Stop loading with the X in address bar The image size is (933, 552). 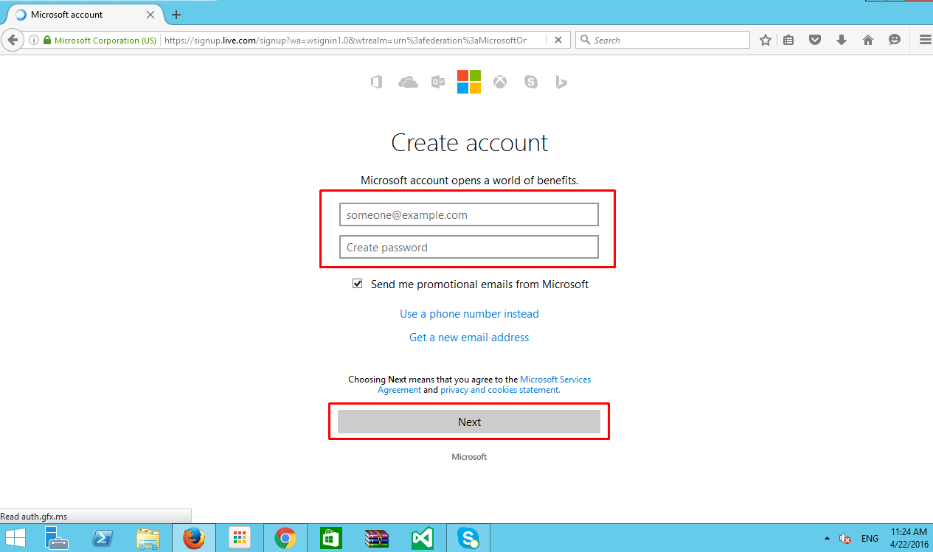[558, 41]
